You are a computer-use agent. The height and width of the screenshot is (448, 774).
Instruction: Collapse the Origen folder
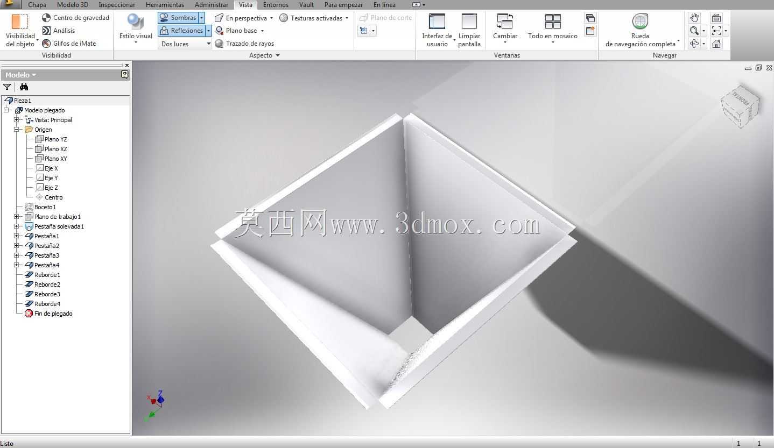(x=17, y=130)
